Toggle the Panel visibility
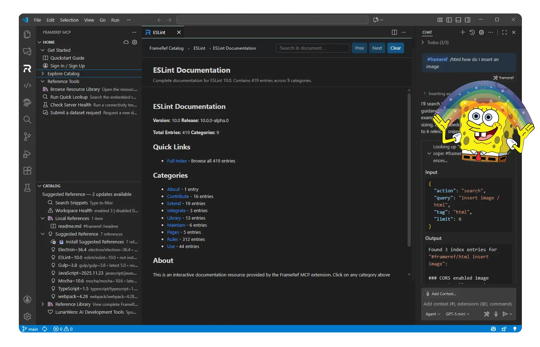 (458, 20)
